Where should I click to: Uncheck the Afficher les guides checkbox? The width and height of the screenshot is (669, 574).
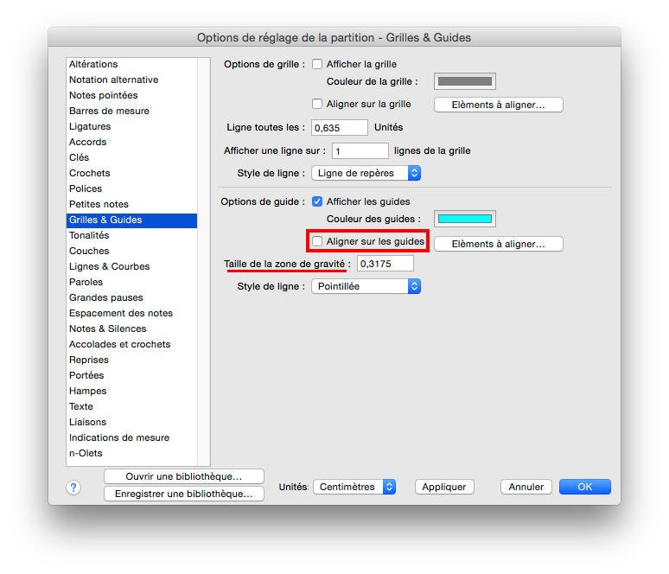(317, 201)
